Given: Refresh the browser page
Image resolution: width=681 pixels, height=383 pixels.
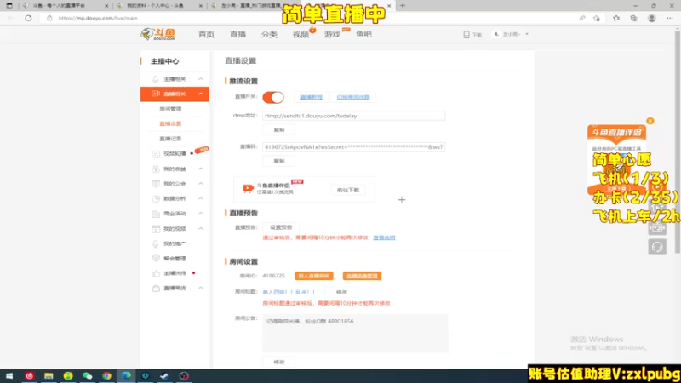Looking at the screenshot, I should [28, 18].
